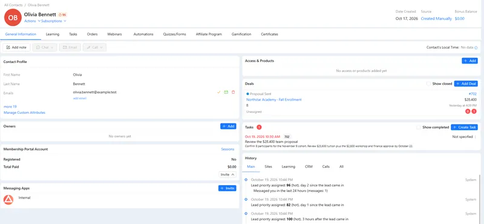484x224 pixels.
Task: Select the Main history tab
Action: [251, 166]
